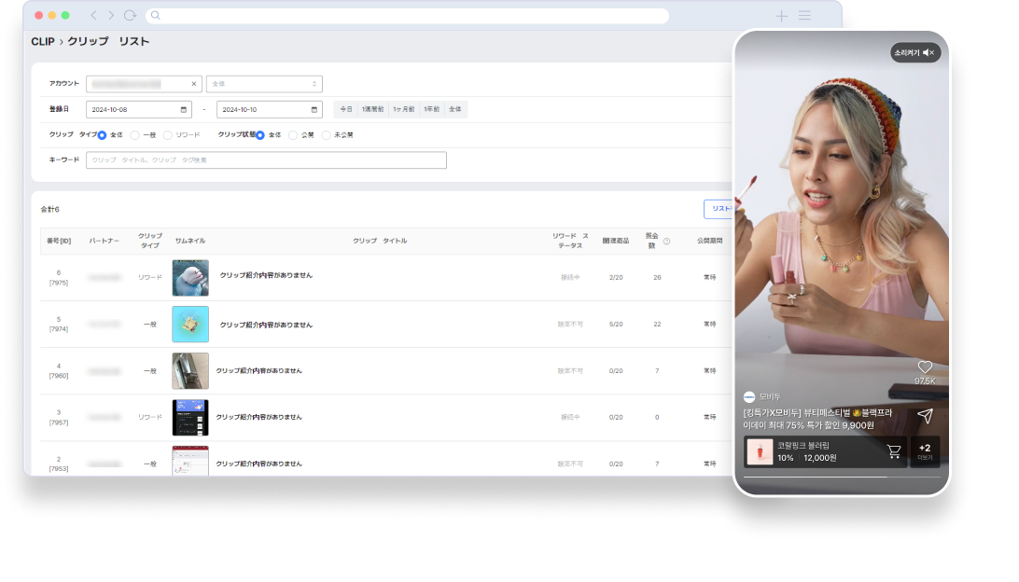Click the 番号[ID] column header
Image resolution: width=1019 pixels, height=582 pixels.
coord(59,241)
